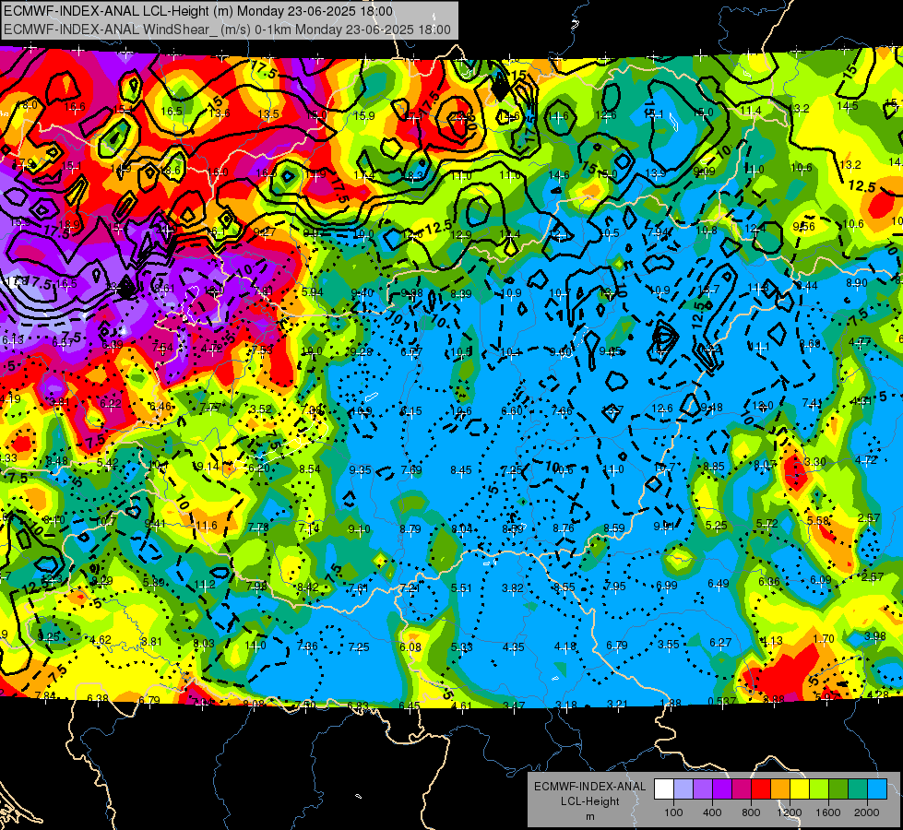The image size is (903, 830).
Task: Select the grid value 13.5
Action: coord(268,113)
